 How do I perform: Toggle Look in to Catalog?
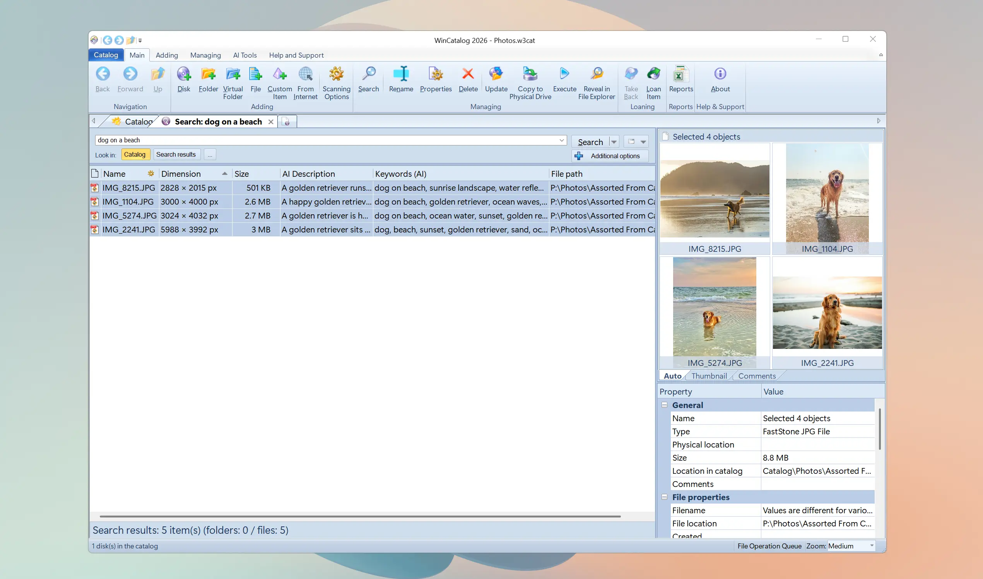(x=135, y=154)
